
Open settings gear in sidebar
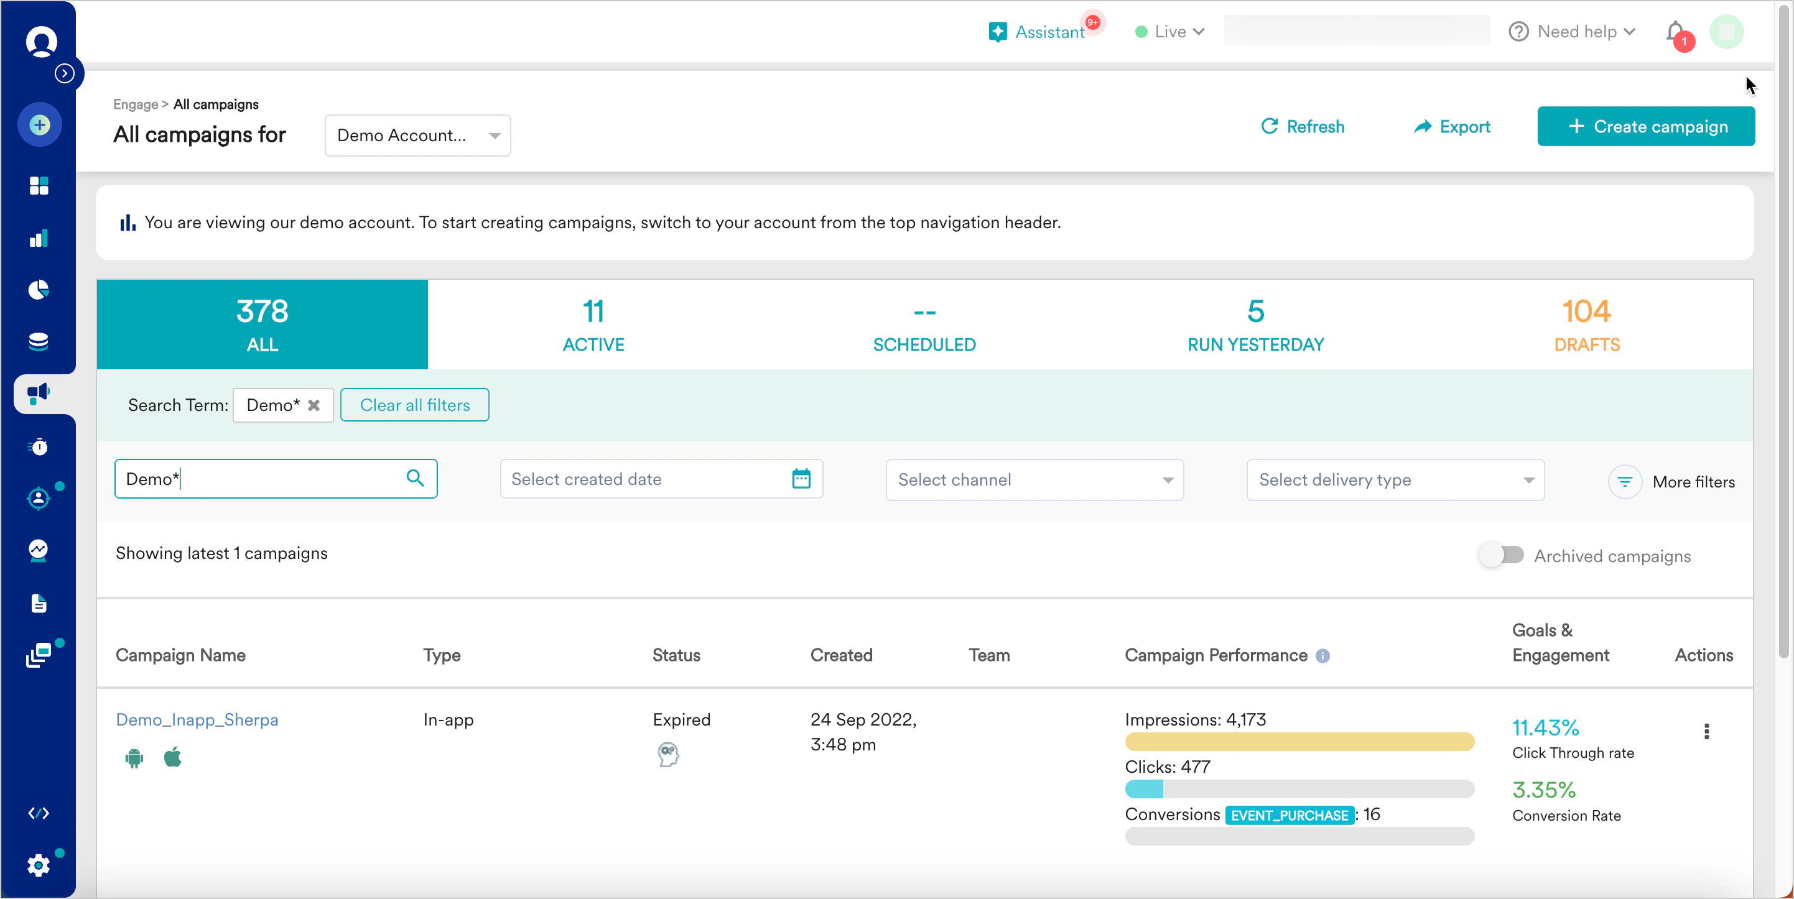coord(39,865)
